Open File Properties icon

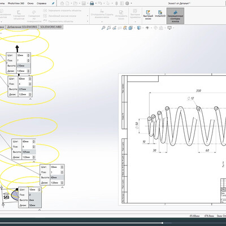[x=122, y=3]
